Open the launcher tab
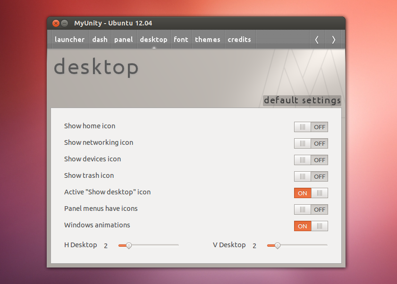Viewport: 397px width, 284px height. pyautogui.click(x=69, y=40)
